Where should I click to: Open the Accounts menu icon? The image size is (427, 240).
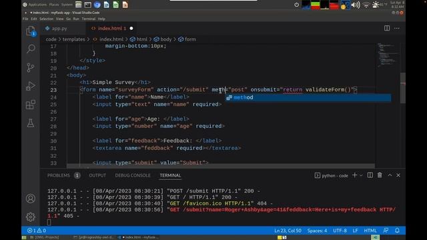coord(31,199)
